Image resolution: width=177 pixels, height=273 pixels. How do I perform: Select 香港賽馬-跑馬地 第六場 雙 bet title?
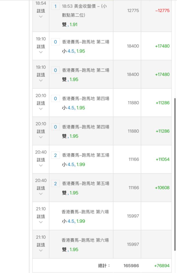[85, 240]
